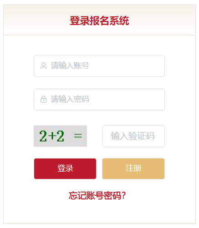Viewport: 199px width, 228px height.
Task: Click the equals sign in captcha image
Action: coord(78,136)
